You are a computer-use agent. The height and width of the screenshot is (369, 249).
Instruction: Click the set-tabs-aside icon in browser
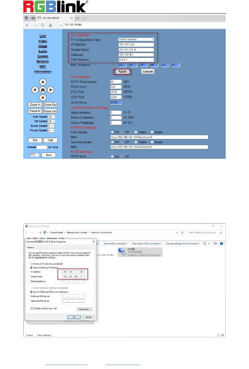click(33, 18)
